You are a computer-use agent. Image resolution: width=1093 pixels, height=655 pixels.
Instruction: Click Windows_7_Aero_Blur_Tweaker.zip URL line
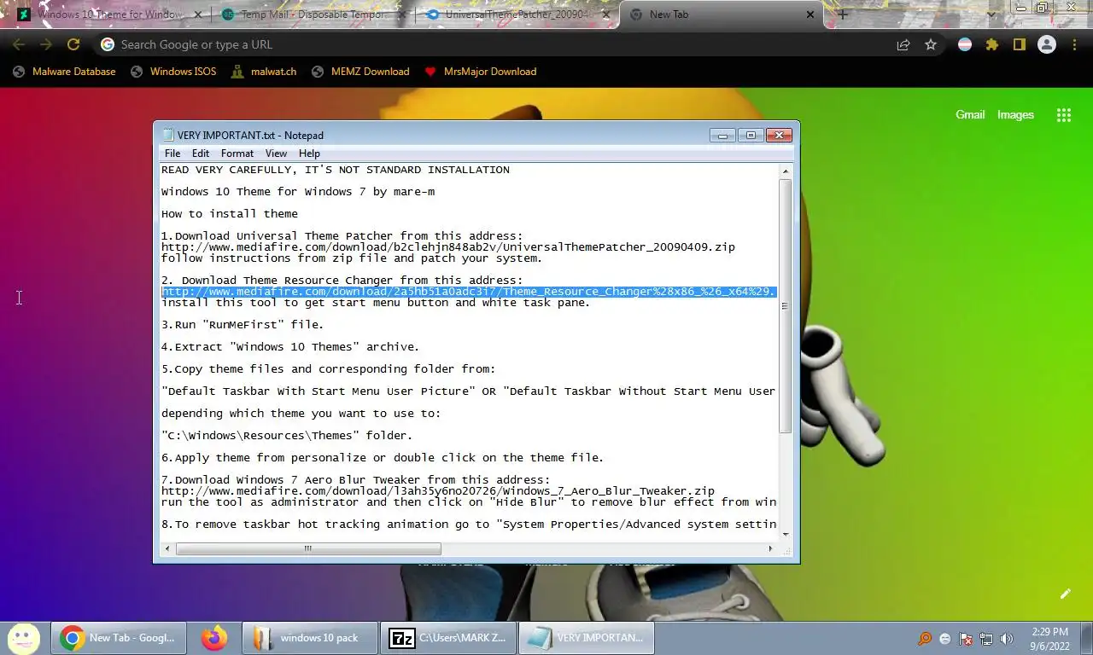(438, 491)
